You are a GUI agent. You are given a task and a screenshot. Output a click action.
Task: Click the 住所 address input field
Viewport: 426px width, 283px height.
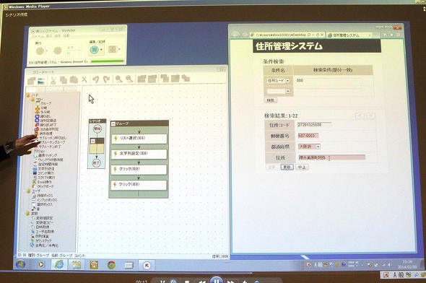[x=331, y=157]
